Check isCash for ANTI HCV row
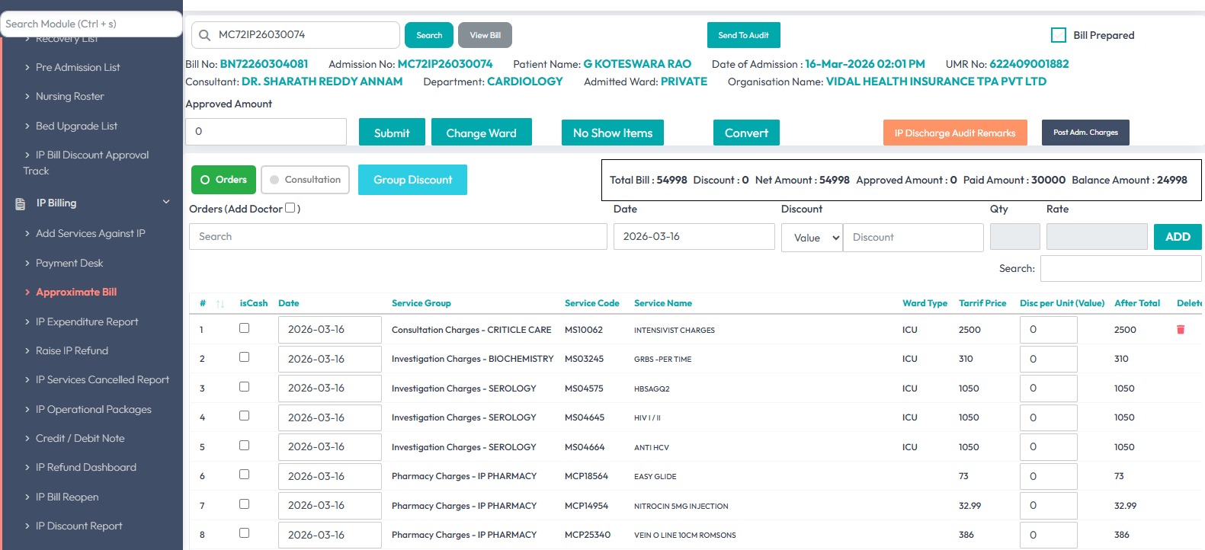The height and width of the screenshot is (550, 1205). pos(244,446)
